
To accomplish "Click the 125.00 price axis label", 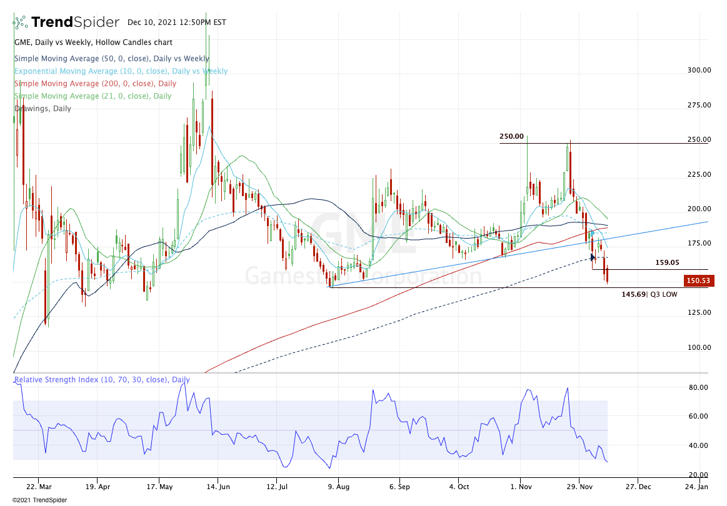I will (x=699, y=312).
